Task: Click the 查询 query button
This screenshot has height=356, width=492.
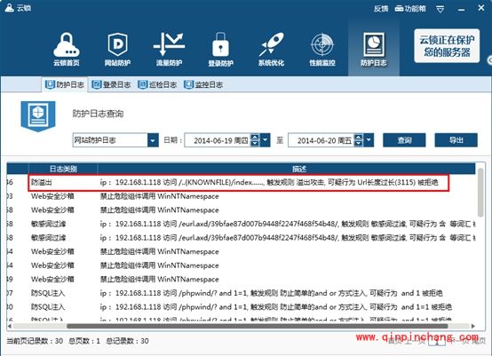Action: pyautogui.click(x=404, y=140)
